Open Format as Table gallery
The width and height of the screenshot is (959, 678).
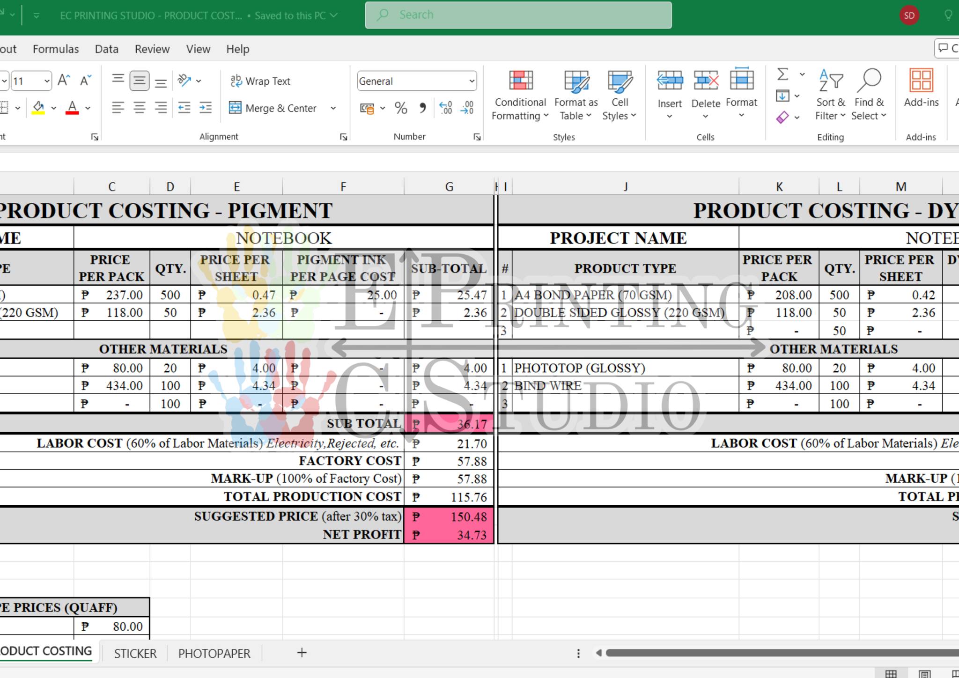tap(576, 96)
